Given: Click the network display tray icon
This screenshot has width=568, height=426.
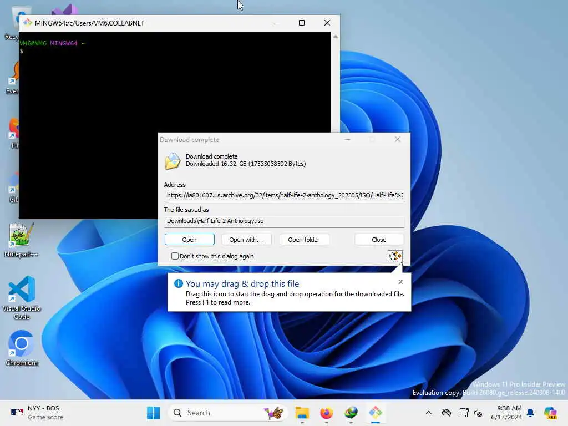Looking at the screenshot, I should [x=464, y=413].
